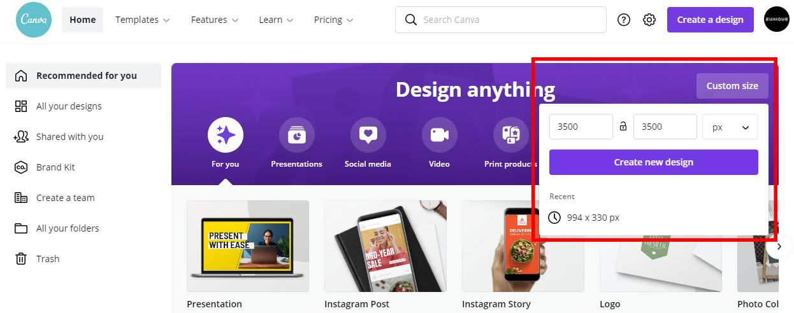Click the width field showing 3500
This screenshot has height=313, width=794.
(581, 127)
